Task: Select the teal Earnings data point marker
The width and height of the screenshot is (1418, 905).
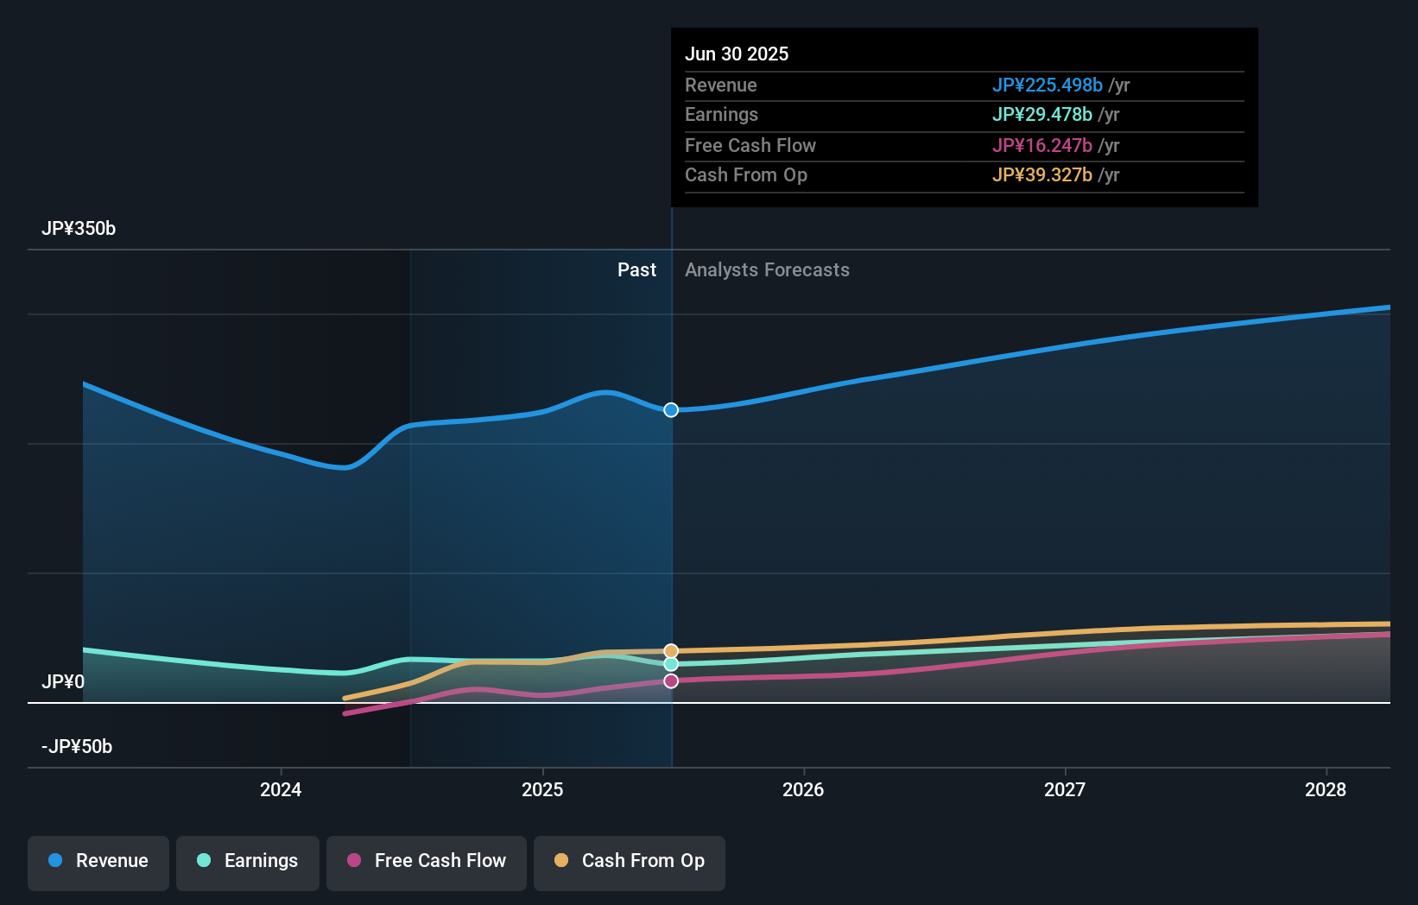Action: [x=670, y=664]
